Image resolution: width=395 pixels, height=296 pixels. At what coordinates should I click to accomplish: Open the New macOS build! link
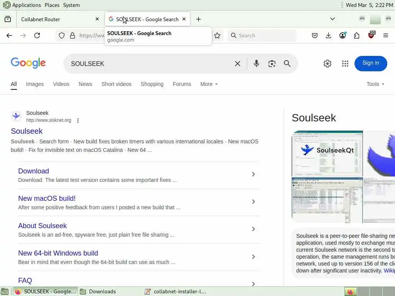pos(47,198)
